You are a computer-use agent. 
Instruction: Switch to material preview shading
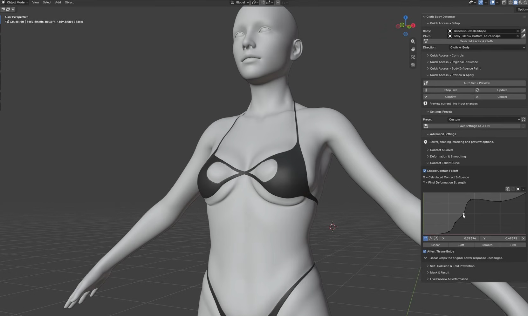520,3
